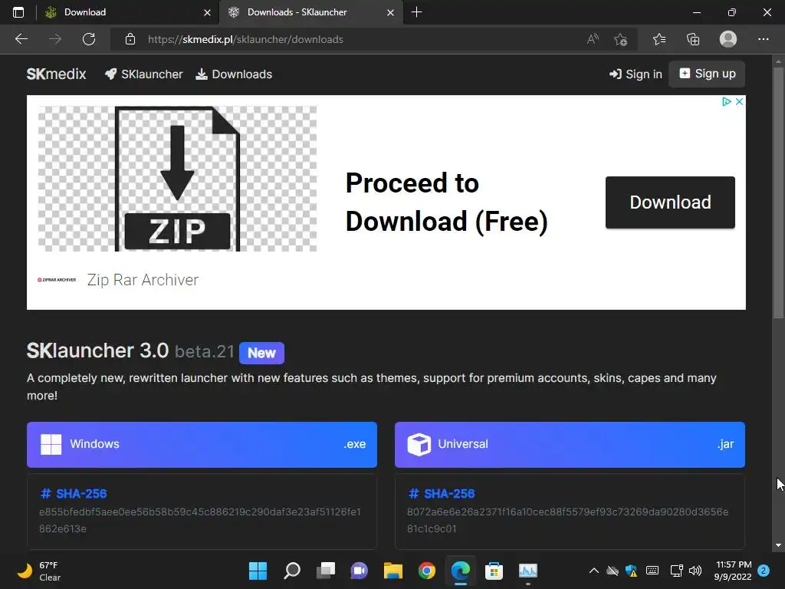785x589 pixels.
Task: Open the resource monitor taskbar app
Action: tap(527, 571)
